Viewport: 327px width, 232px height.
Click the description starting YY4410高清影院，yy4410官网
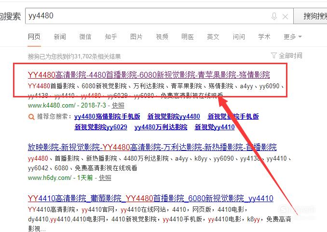tap(160, 219)
